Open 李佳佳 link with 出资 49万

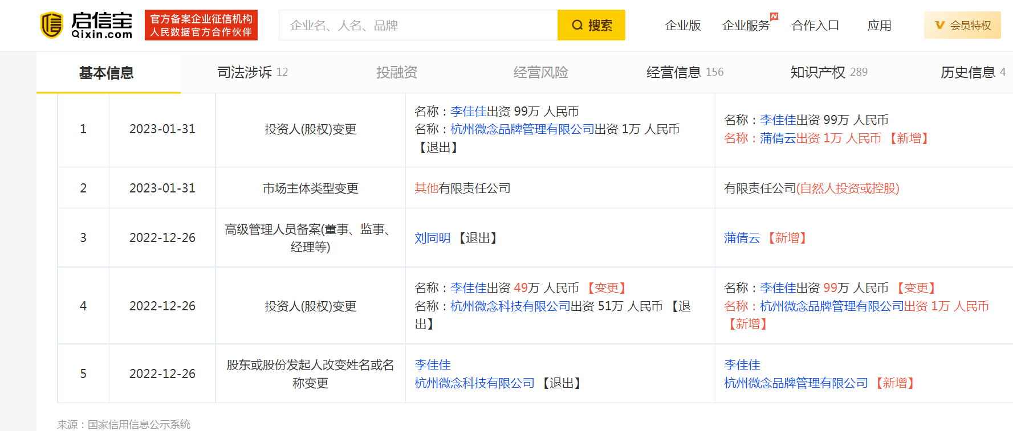[468, 288]
